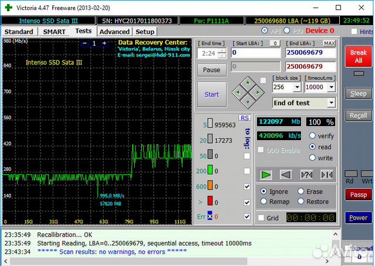Enable the Grid checkbox
Image resolution: width=375 pixels, height=266 pixels.
tap(261, 218)
